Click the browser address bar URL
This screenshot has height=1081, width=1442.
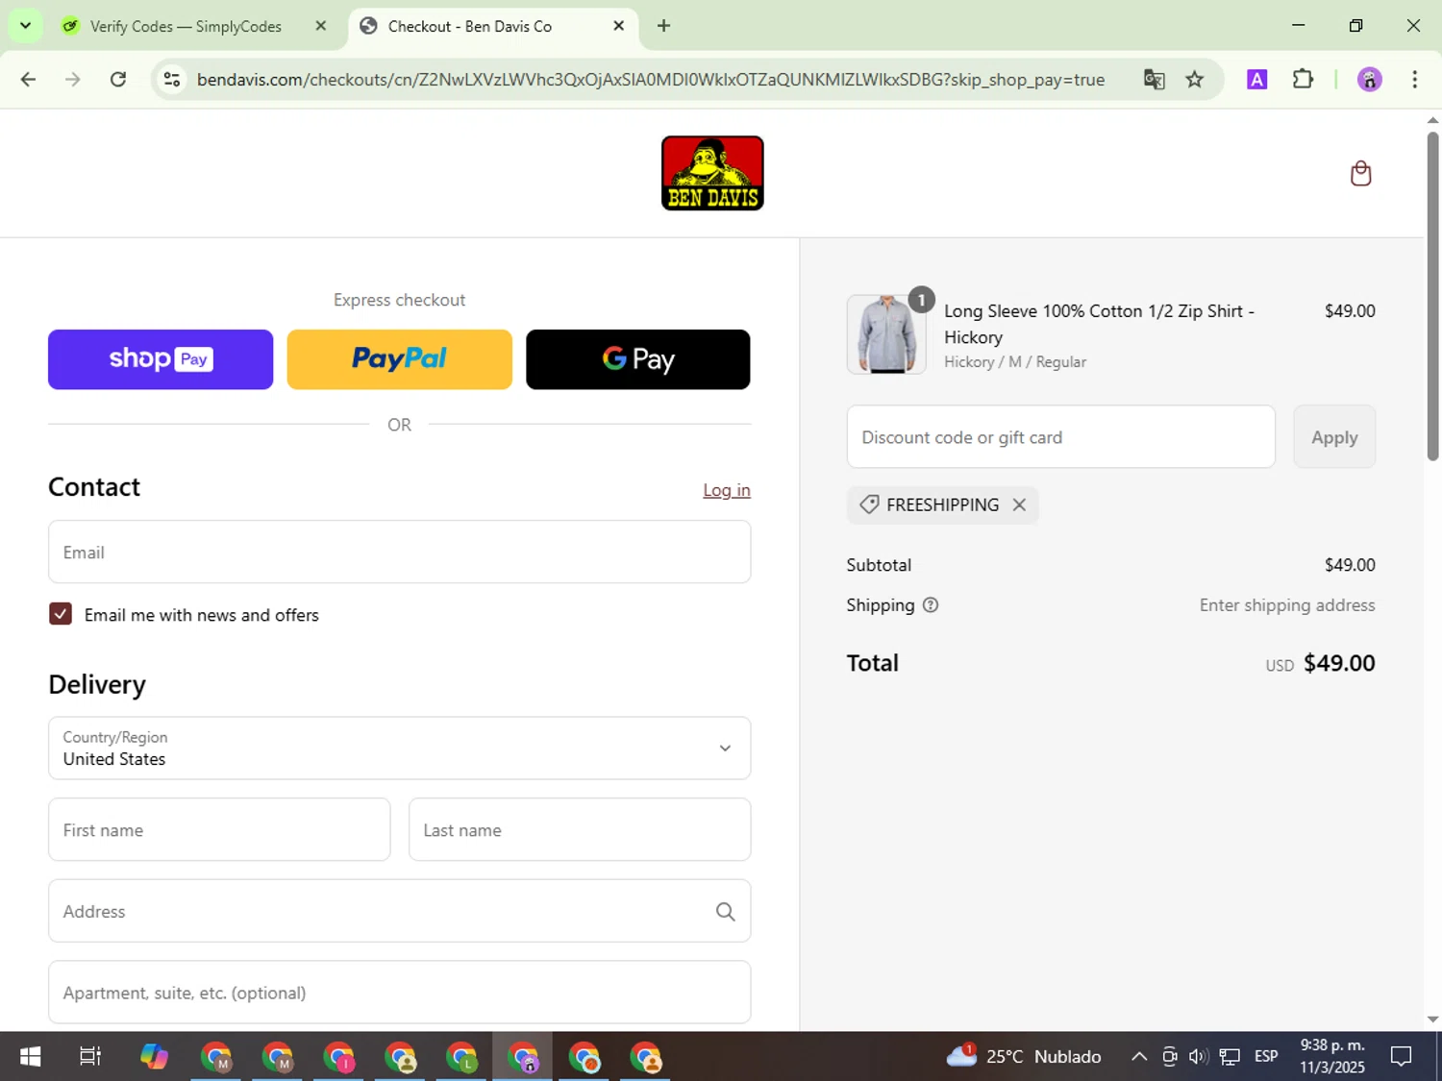651,80
